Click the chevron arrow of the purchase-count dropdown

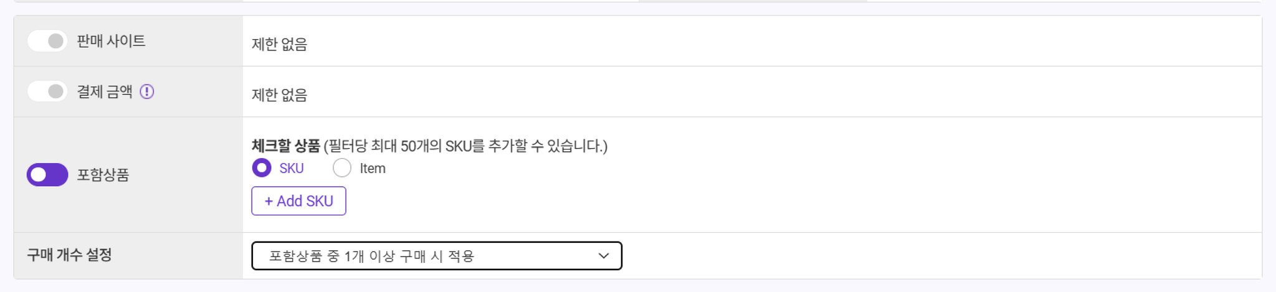click(x=603, y=256)
